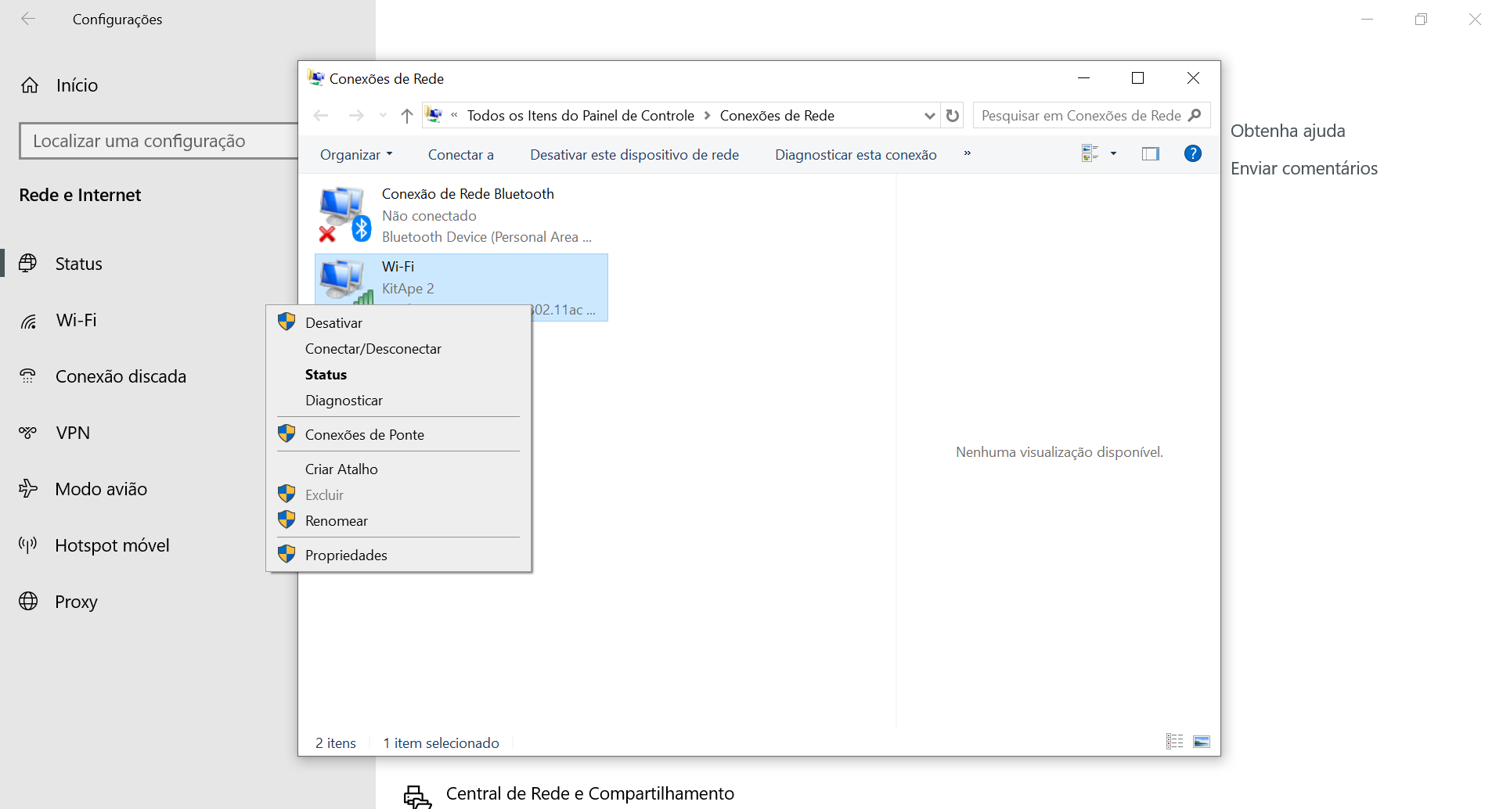Image resolution: width=1503 pixels, height=809 pixels.
Task: Open the Enviar comentários link
Action: tap(1304, 168)
